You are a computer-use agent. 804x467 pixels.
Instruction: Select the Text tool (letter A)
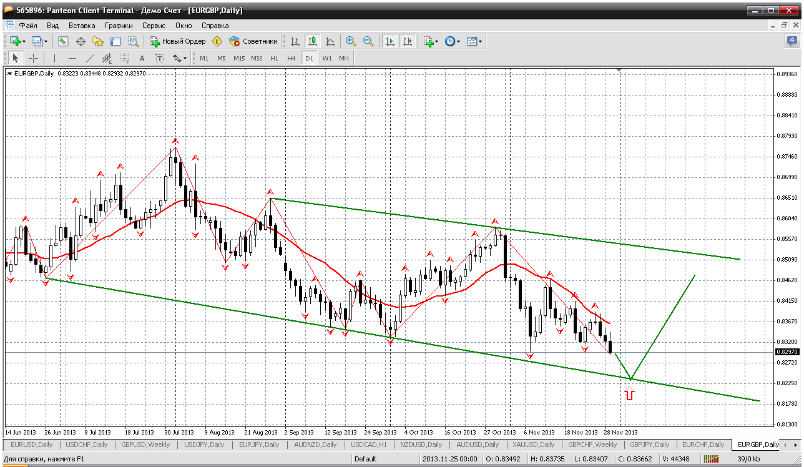tap(142, 58)
